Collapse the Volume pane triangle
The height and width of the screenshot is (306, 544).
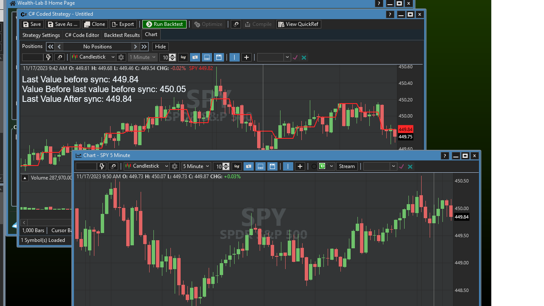click(x=25, y=178)
